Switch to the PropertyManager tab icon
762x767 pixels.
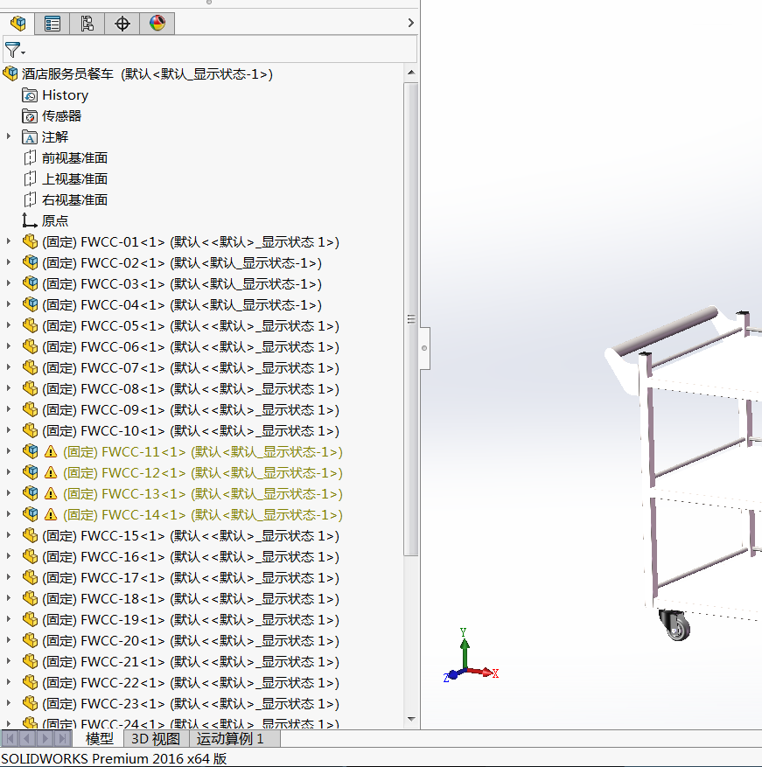tap(52, 24)
